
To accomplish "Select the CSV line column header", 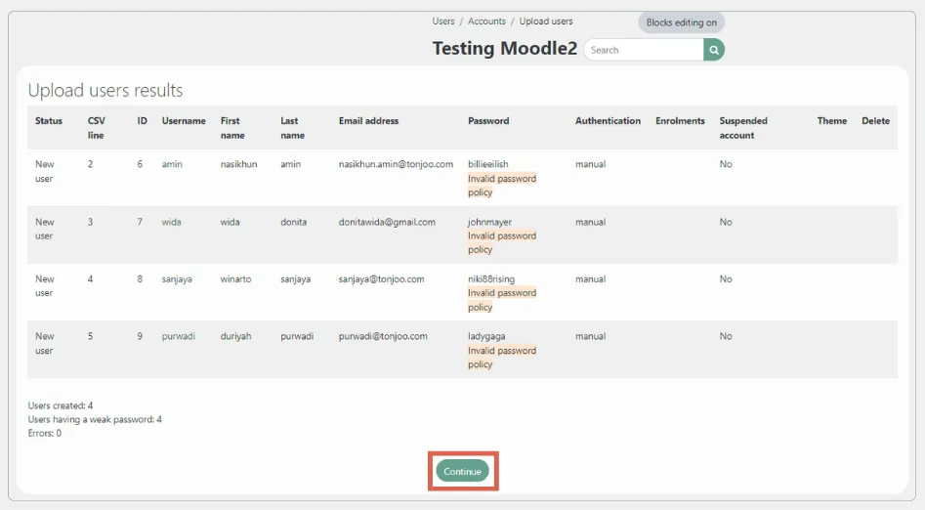I will 96,128.
